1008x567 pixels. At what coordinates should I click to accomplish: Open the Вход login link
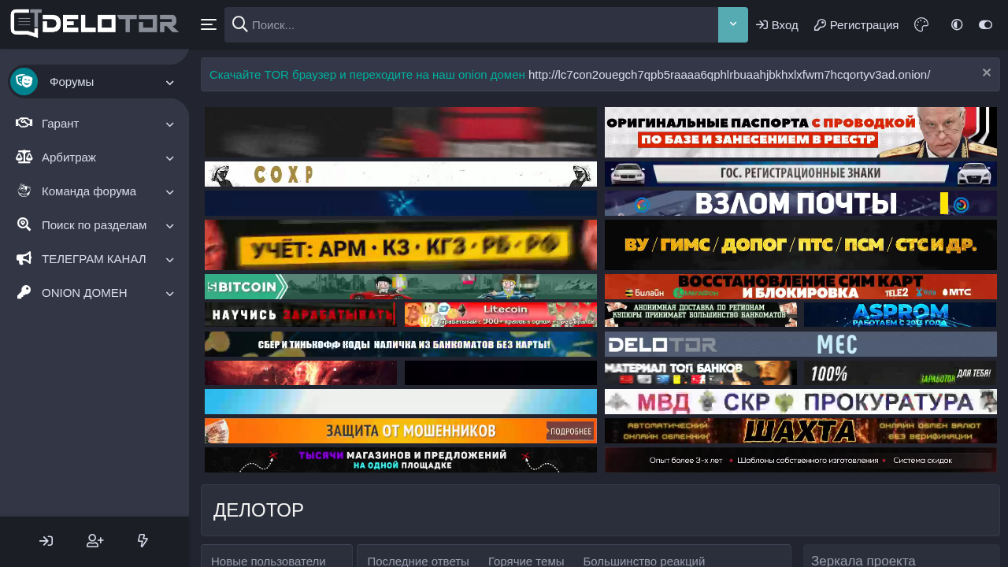(x=777, y=24)
